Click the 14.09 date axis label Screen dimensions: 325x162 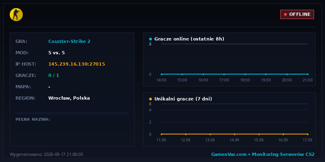(234, 140)
